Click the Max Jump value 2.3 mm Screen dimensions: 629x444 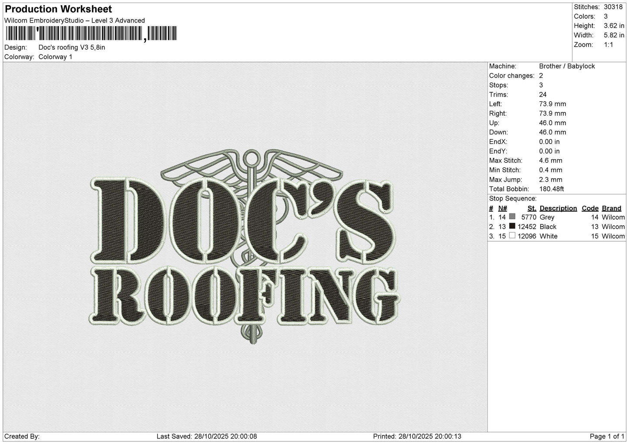(x=551, y=180)
